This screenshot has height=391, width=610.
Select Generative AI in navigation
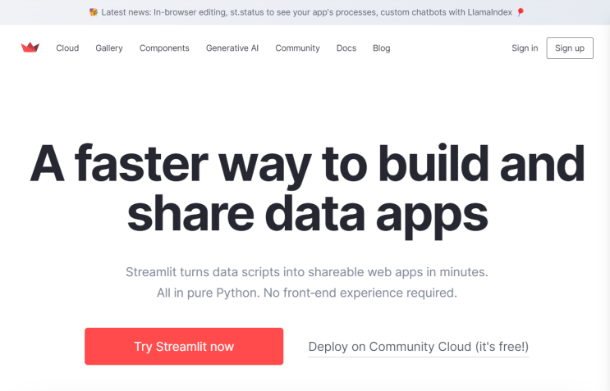click(x=232, y=48)
